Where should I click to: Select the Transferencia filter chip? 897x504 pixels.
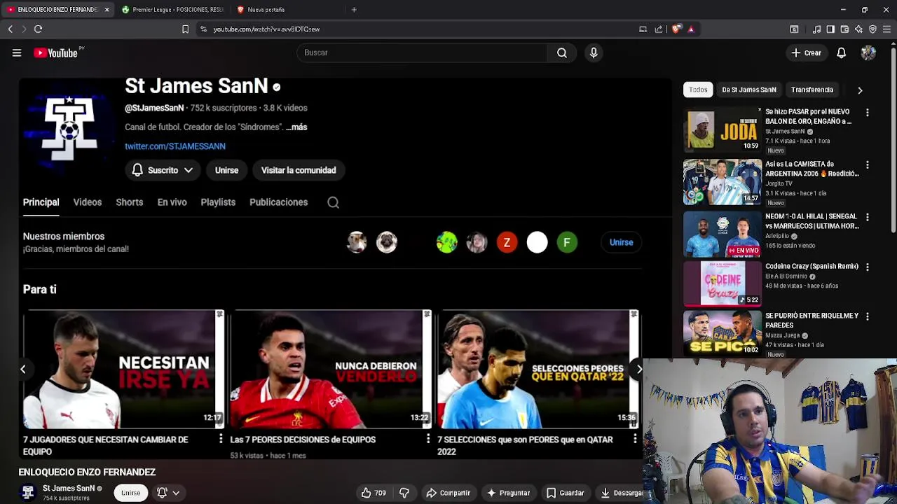coord(812,90)
